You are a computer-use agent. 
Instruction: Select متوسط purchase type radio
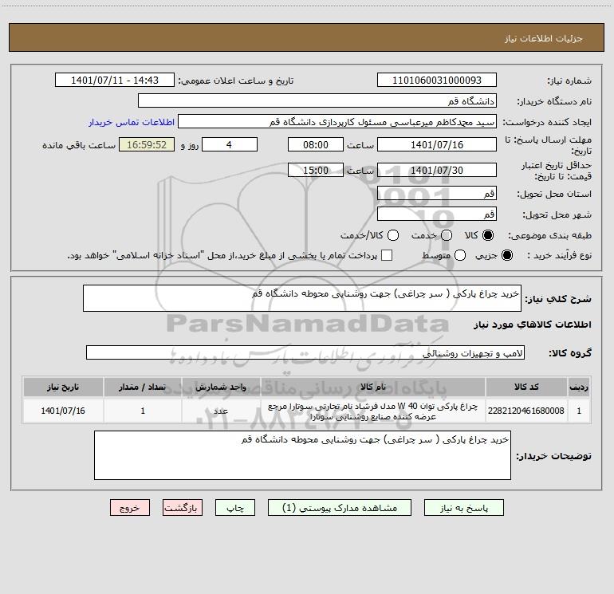pyautogui.click(x=460, y=255)
